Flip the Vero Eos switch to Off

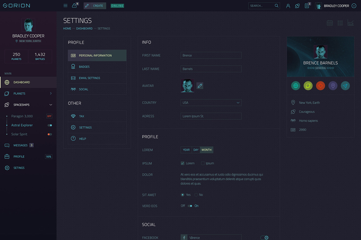190,206
